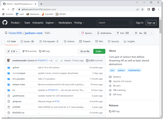Screen dimensions: 164x120
Task: Open the EvansWiki bookmark
Action: [x=48, y=14]
